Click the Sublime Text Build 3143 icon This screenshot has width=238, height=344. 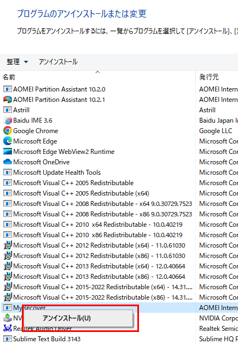8,339
